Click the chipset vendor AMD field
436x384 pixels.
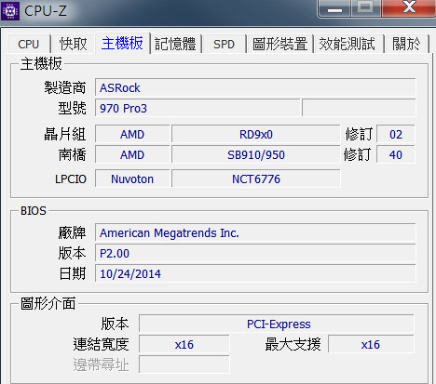click(132, 135)
